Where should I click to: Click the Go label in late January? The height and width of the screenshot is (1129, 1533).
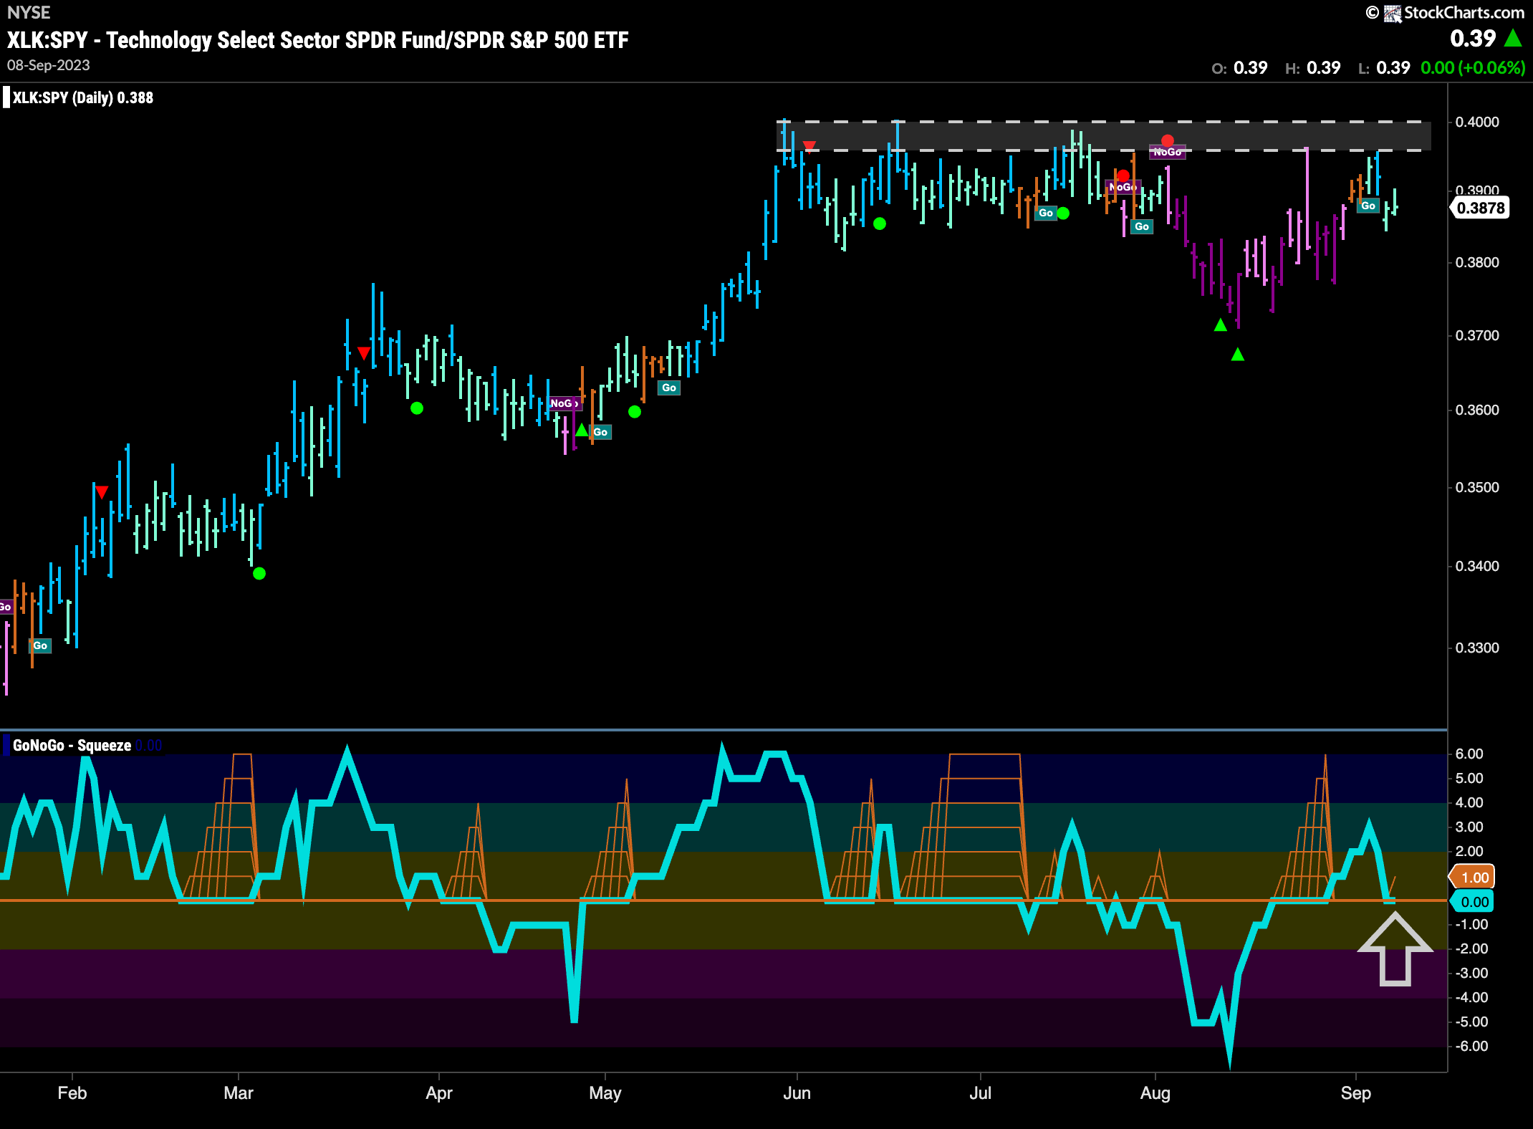pyautogui.click(x=41, y=646)
